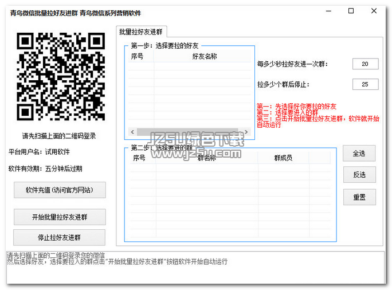Screen dimensions: 392x290
Task: Click the 序号 header in group table
Action: (143, 158)
